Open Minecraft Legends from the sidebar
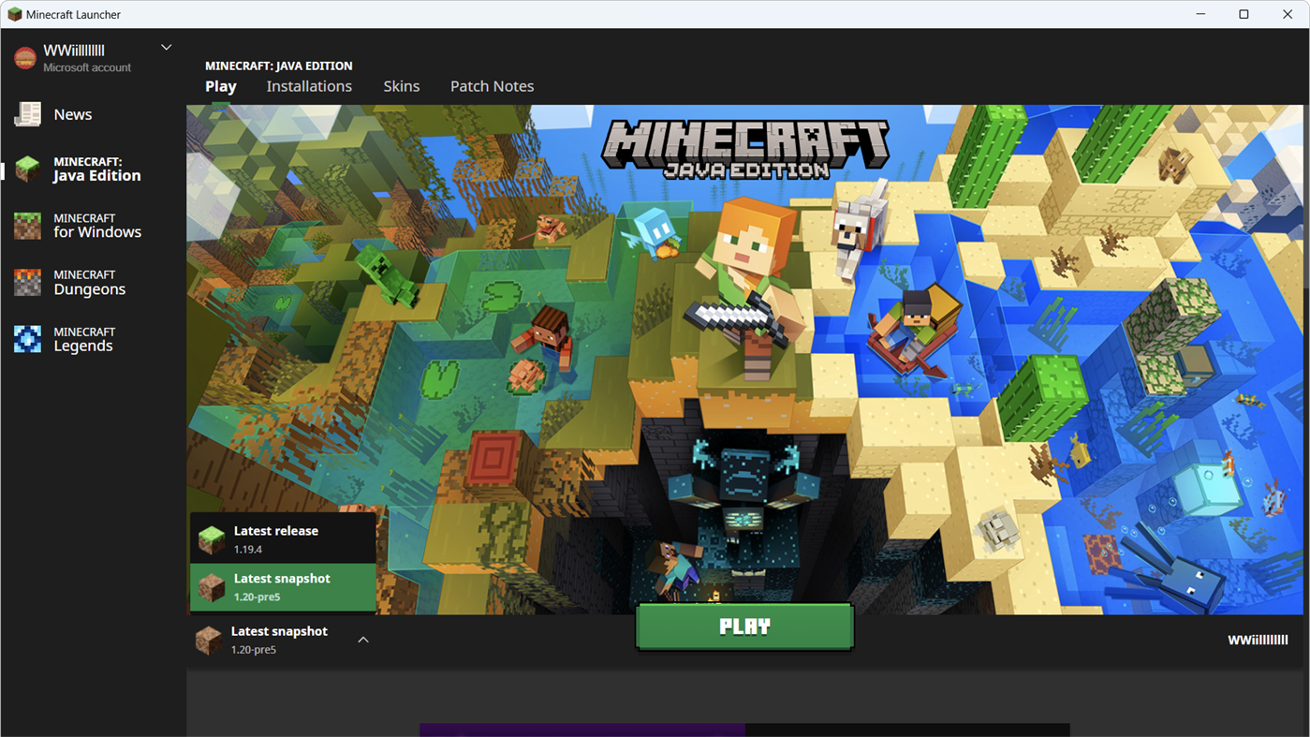The width and height of the screenshot is (1310, 737). pyautogui.click(x=26, y=338)
